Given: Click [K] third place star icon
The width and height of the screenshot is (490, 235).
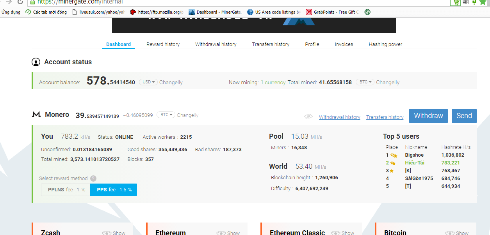Looking at the screenshot, I should click(392, 171).
